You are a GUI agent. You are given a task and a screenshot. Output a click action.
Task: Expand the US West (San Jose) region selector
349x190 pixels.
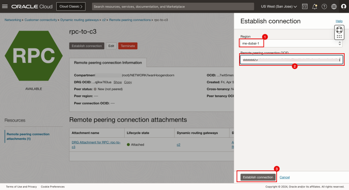(278, 7)
